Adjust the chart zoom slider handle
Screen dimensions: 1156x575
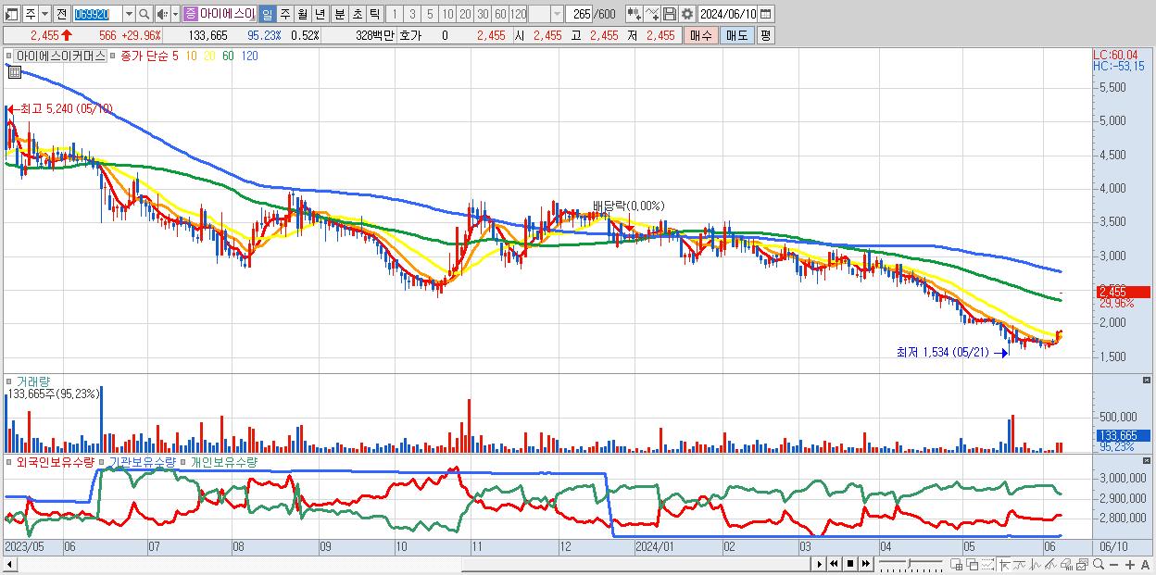pos(909,563)
